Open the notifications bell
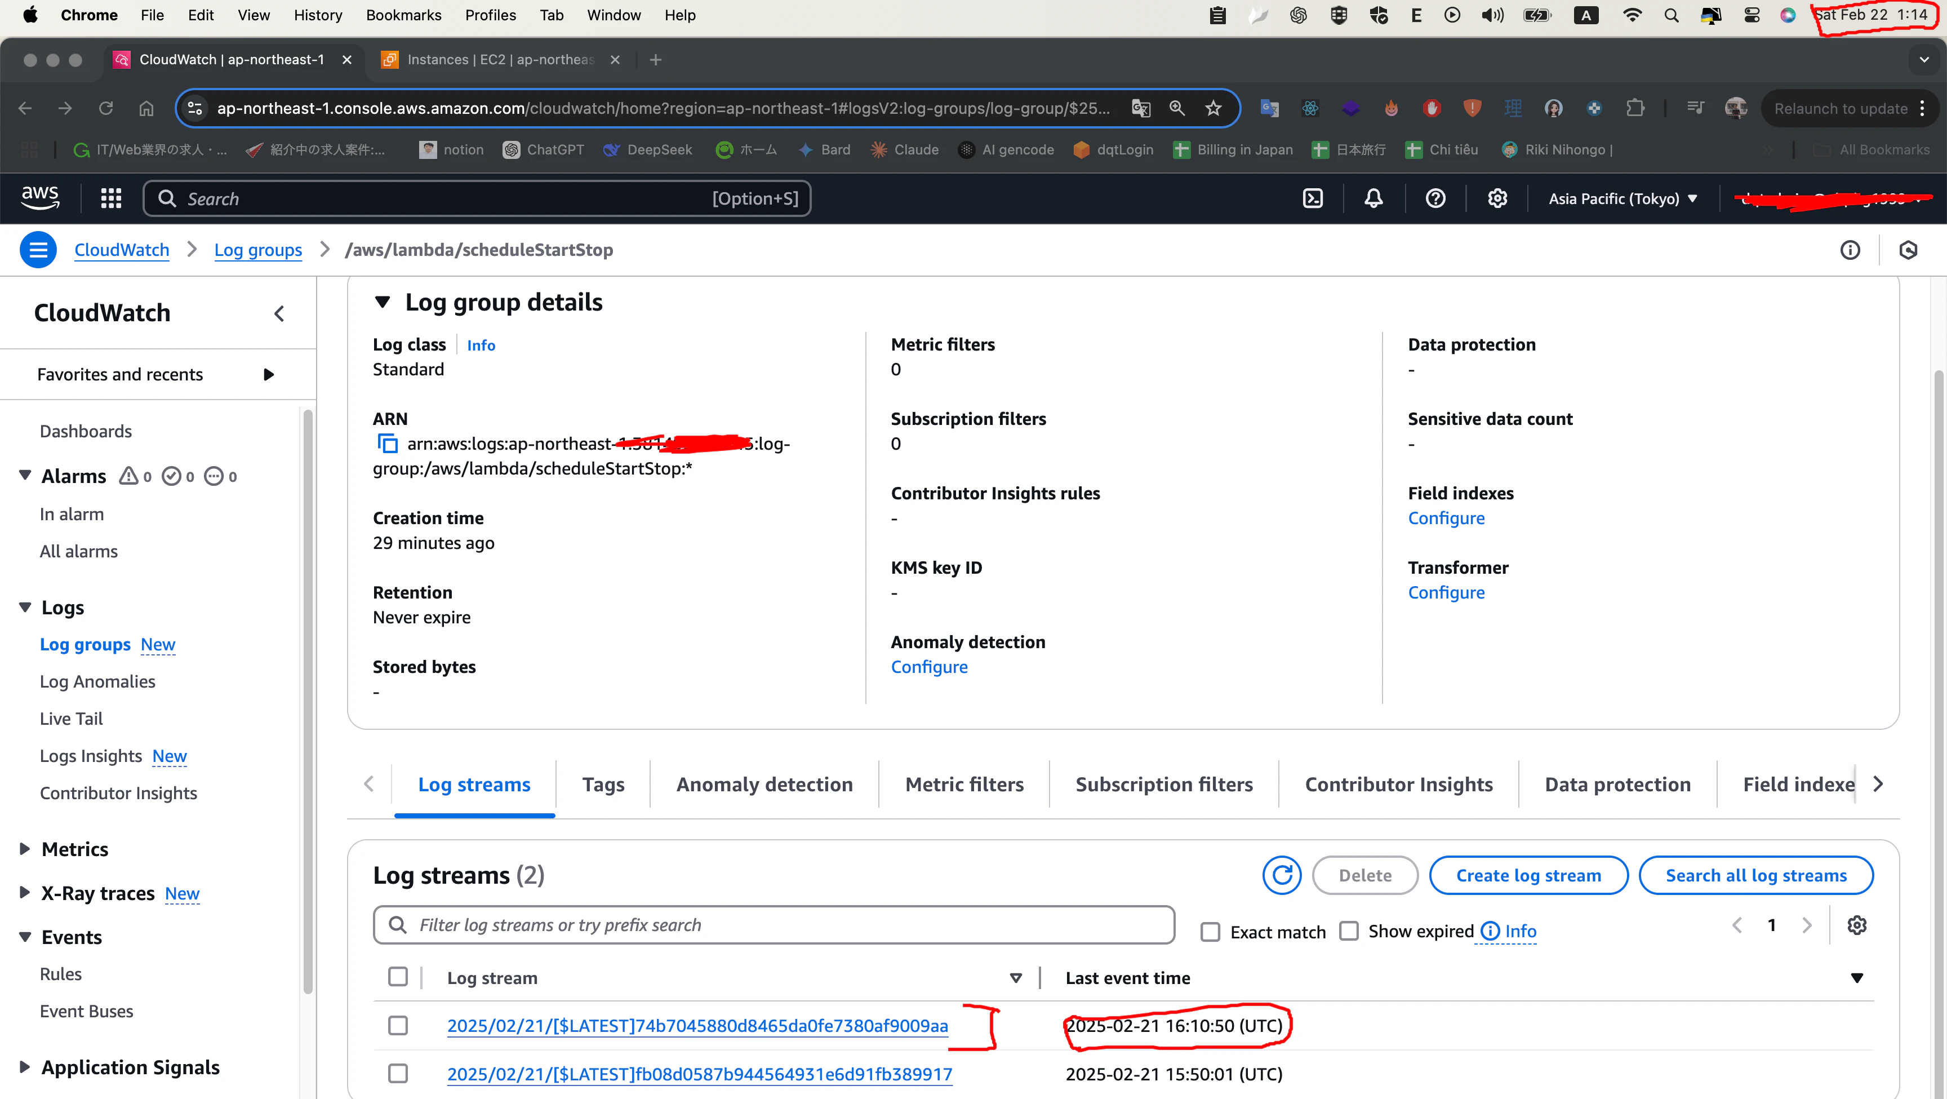1947x1099 pixels. coord(1373,198)
